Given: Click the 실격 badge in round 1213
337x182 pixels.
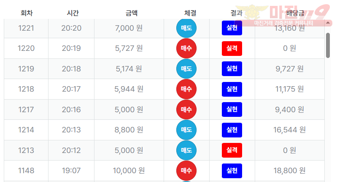Looking at the screenshot, I should tap(232, 150).
